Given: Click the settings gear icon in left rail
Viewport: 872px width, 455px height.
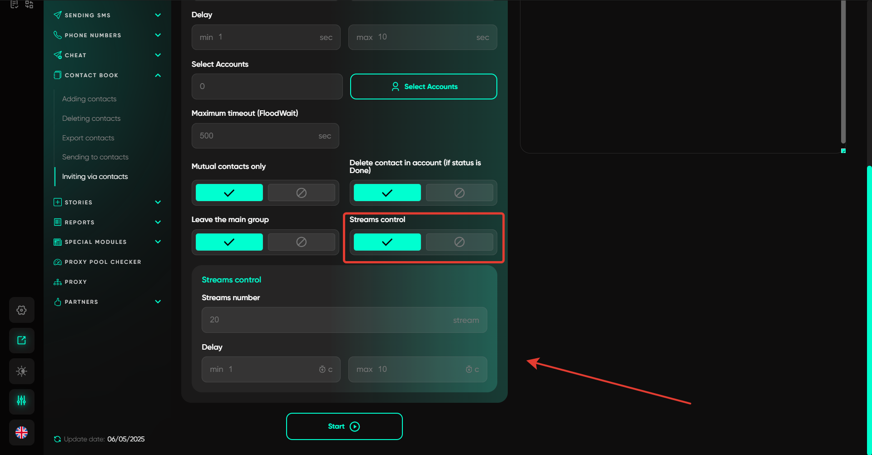Looking at the screenshot, I should 21,310.
